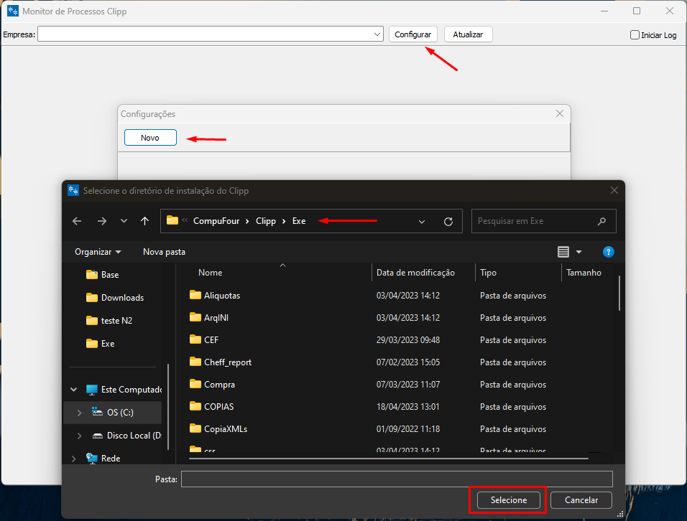
Task: Click the forward navigation arrow
Action: (101, 222)
